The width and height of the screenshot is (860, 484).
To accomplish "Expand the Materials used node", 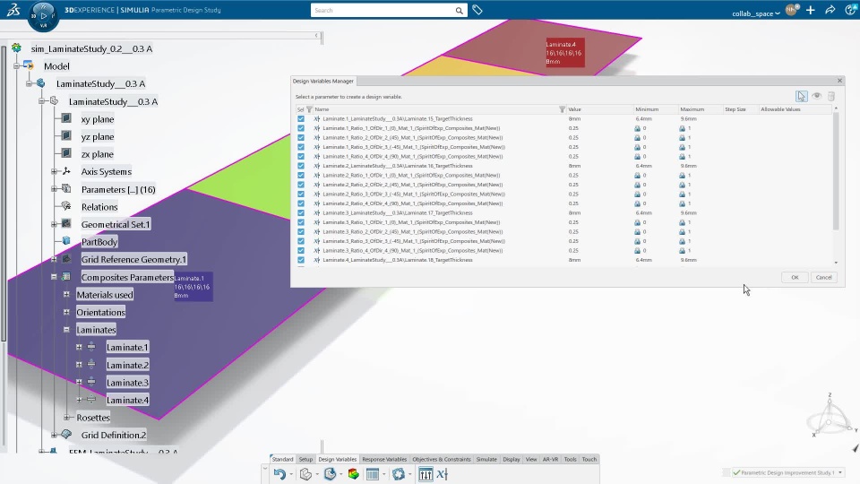I will coord(66,294).
